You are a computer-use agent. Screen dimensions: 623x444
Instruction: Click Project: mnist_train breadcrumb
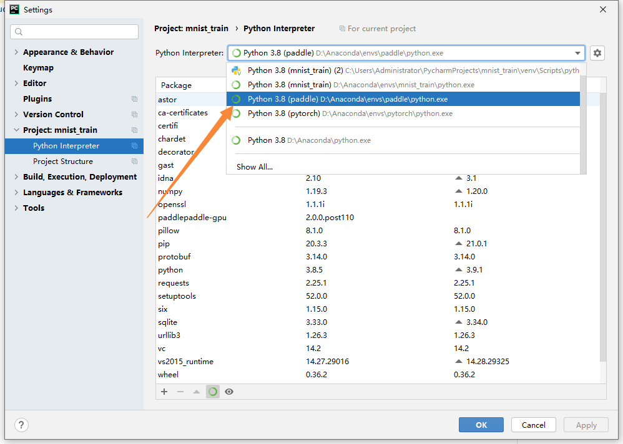(191, 29)
